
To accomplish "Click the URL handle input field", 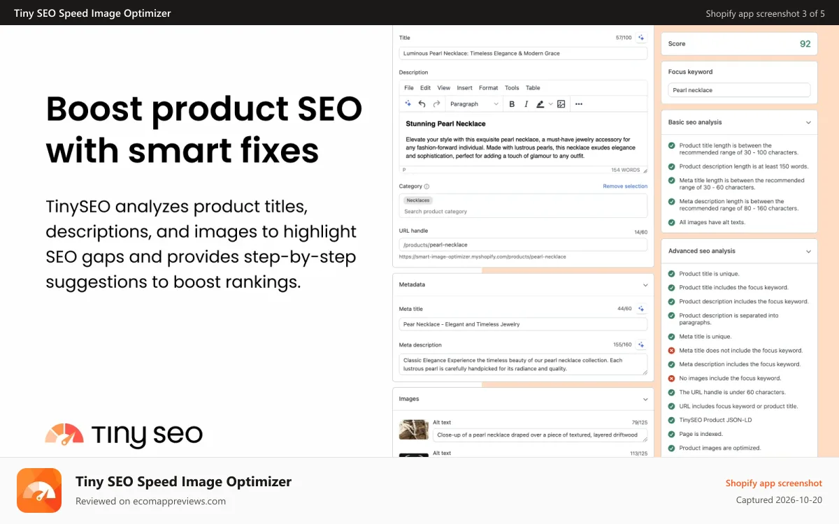I will (523, 245).
